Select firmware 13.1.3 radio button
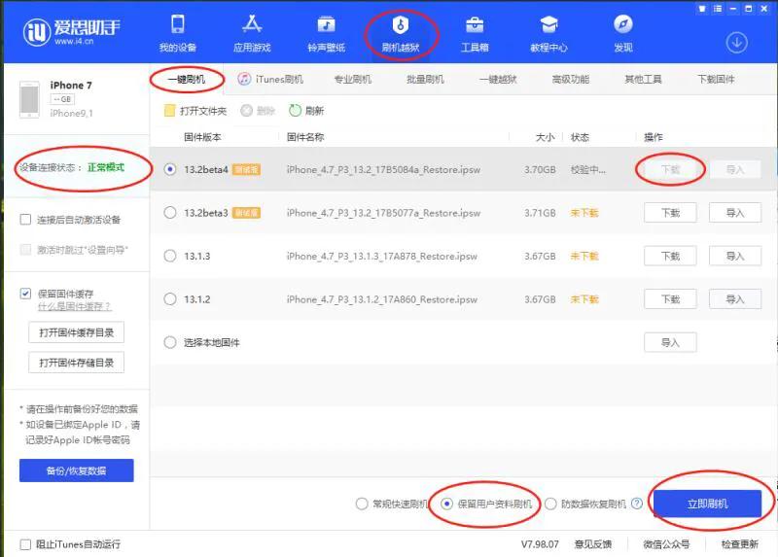778x557 pixels. pyautogui.click(x=170, y=256)
